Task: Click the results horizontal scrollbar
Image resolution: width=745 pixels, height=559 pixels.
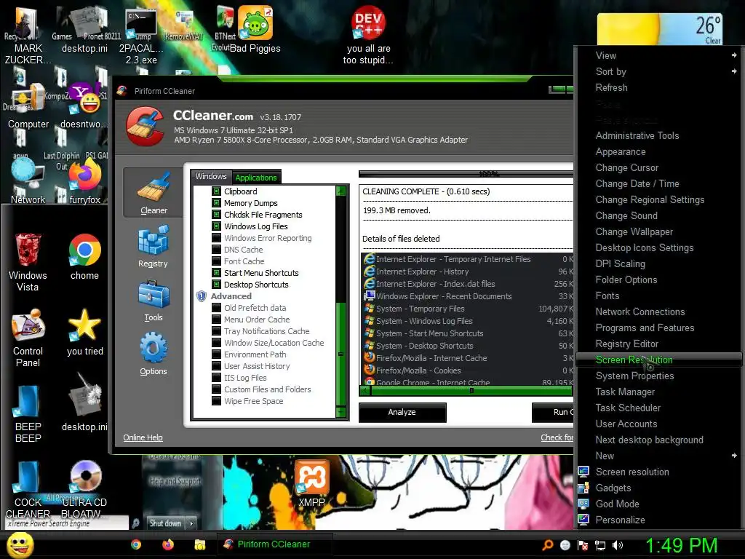Action: tap(466, 391)
